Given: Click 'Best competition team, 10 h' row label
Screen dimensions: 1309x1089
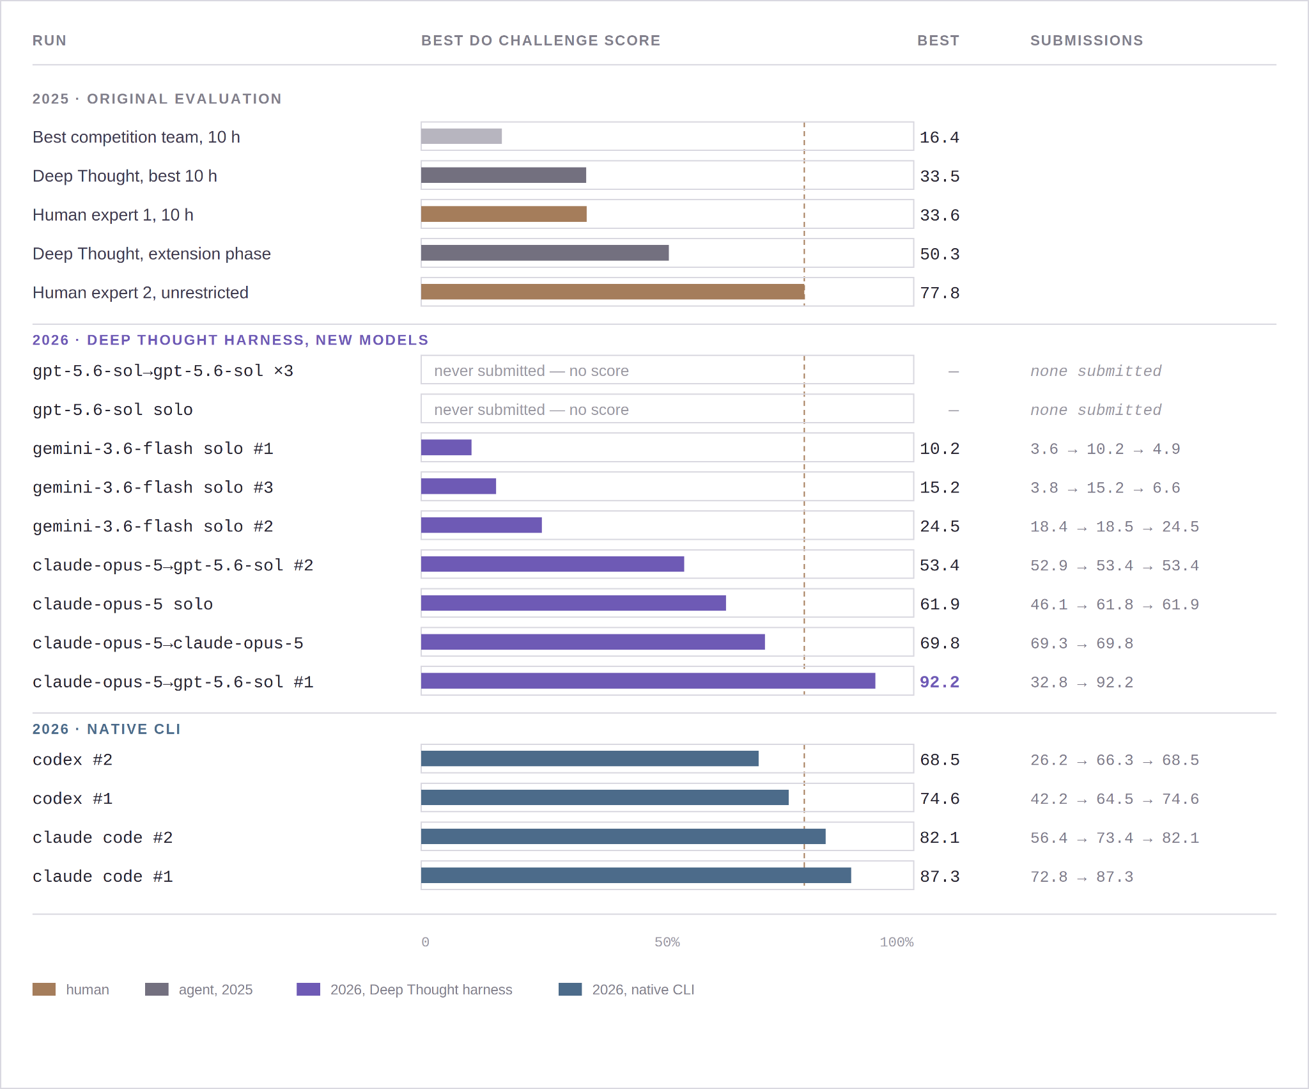Looking at the screenshot, I should coord(136,137).
